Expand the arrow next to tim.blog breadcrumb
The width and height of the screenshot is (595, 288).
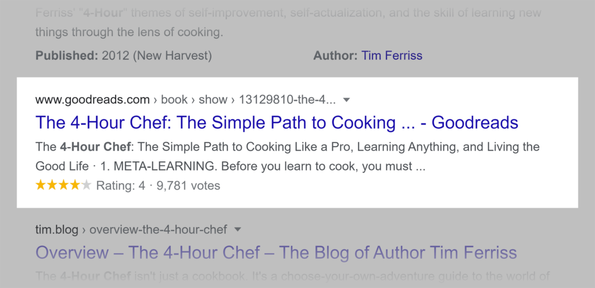click(238, 229)
